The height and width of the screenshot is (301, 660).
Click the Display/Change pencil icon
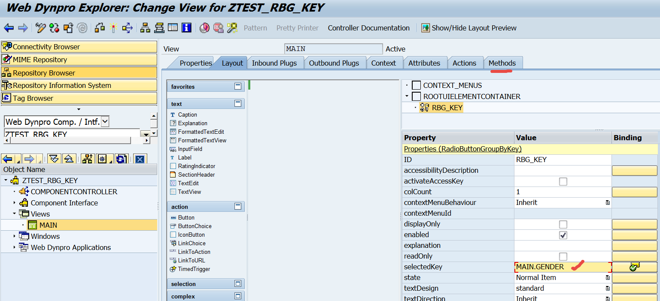pos(41,28)
